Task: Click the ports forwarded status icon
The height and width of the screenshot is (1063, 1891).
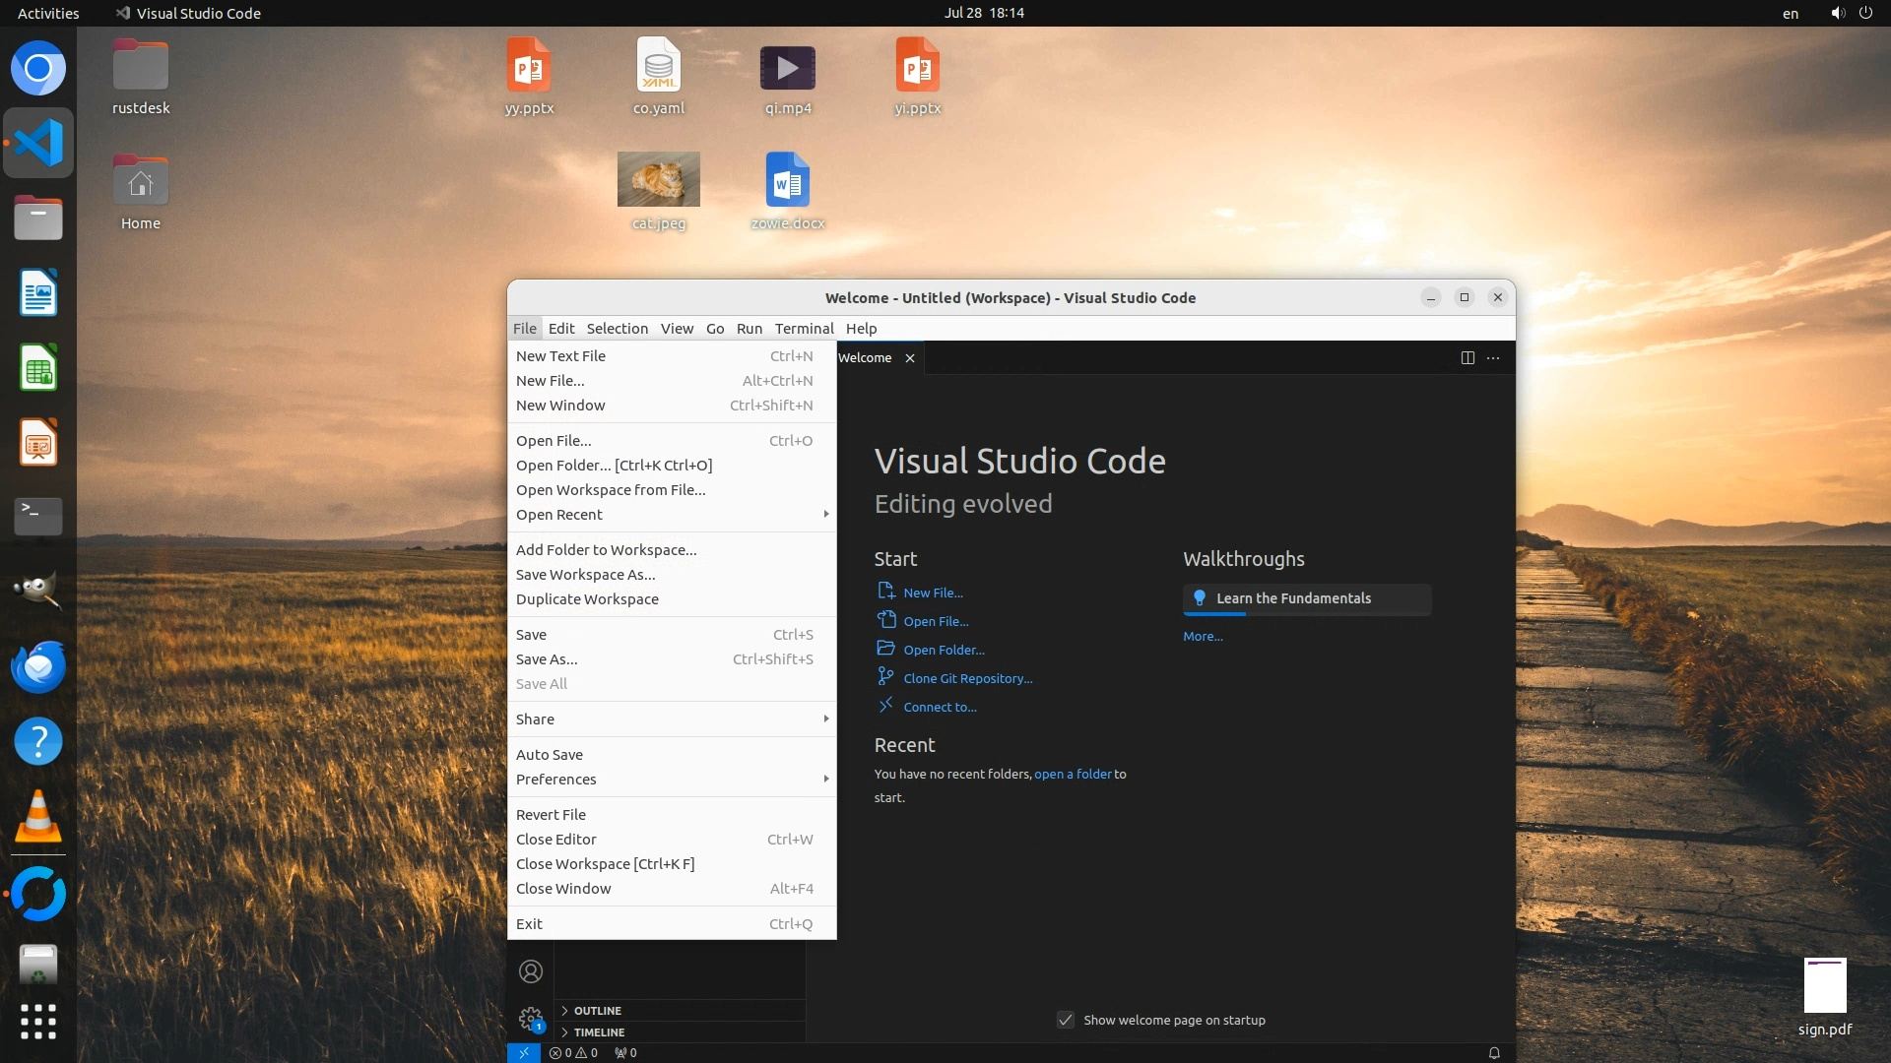Action: [625, 1052]
